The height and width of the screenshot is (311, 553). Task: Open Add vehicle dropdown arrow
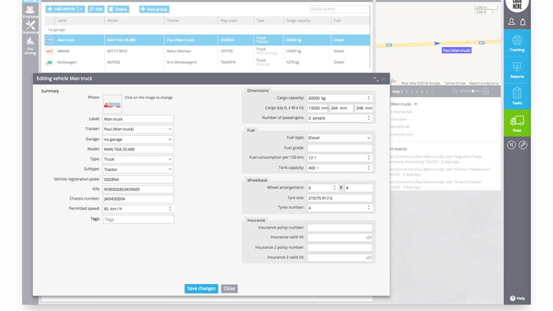pyautogui.click(x=81, y=9)
